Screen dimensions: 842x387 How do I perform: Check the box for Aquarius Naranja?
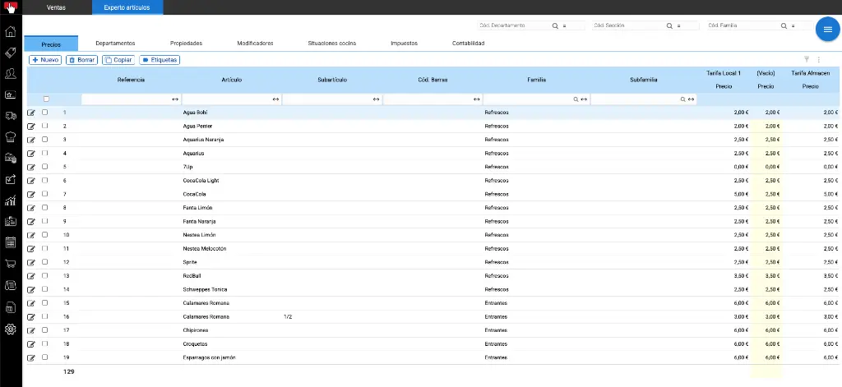coord(44,140)
